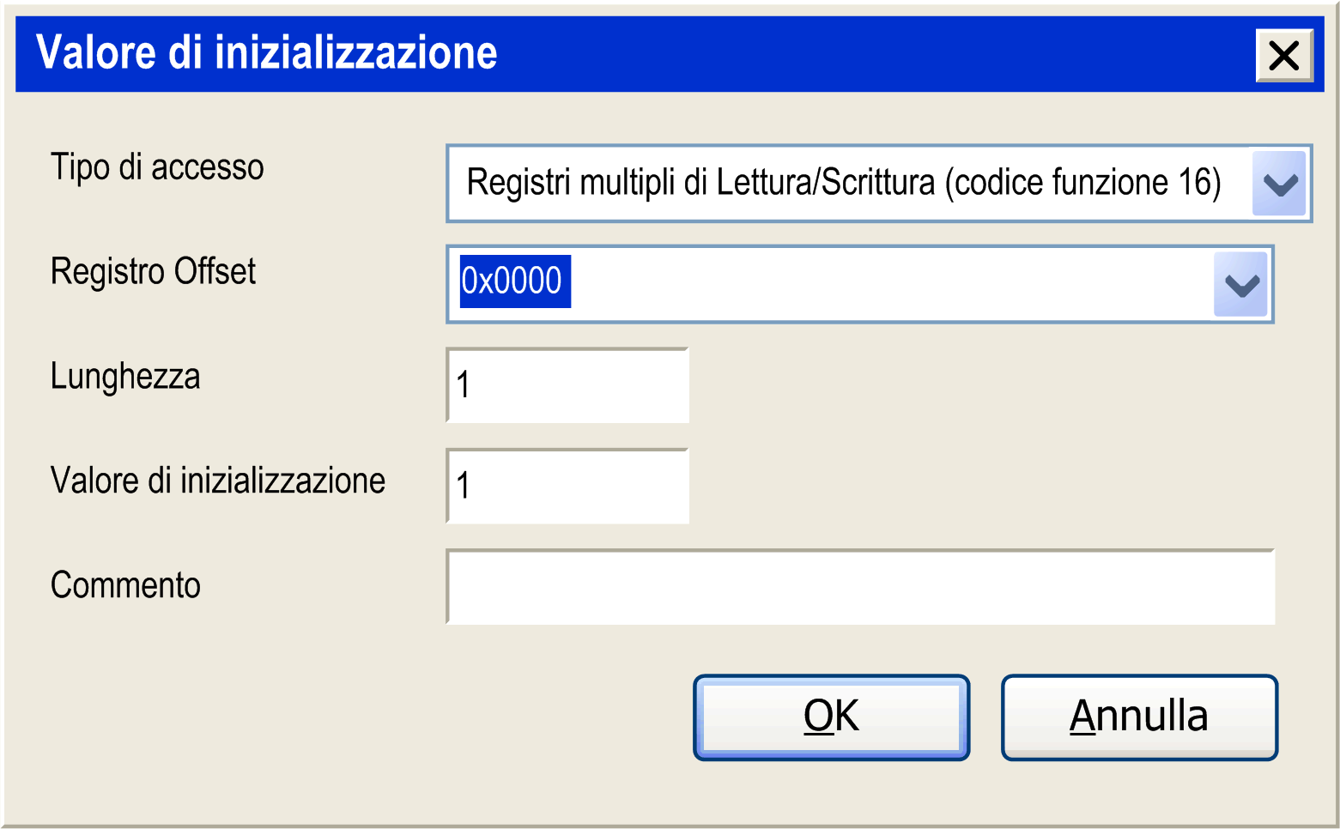This screenshot has width=1340, height=829.
Task: Click the Commento label
Action: [x=125, y=585]
